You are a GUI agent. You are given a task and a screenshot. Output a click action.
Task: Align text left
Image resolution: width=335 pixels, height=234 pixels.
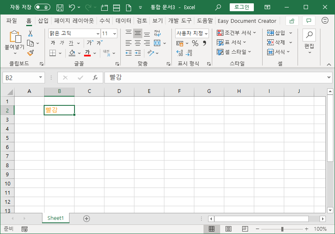coord(129,43)
